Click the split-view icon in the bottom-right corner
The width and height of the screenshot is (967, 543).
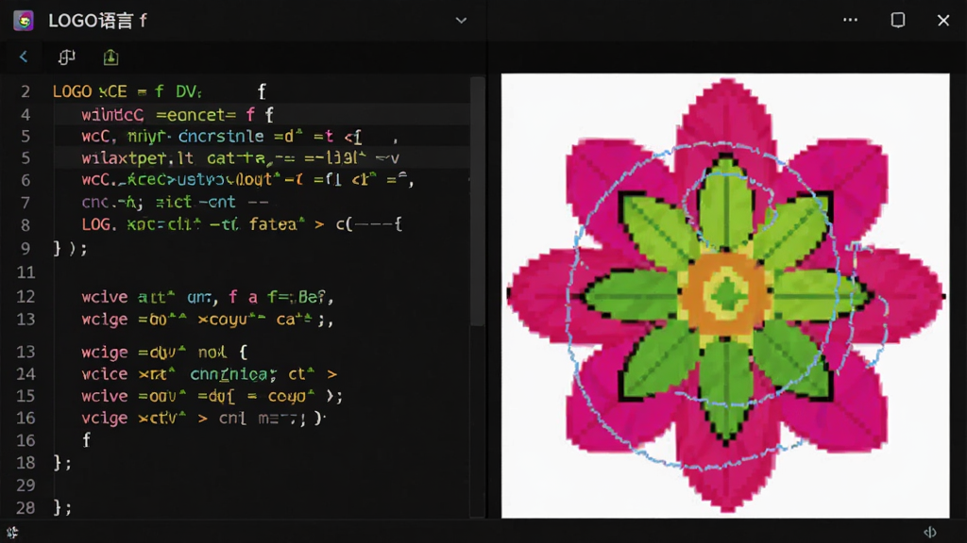[x=930, y=532]
